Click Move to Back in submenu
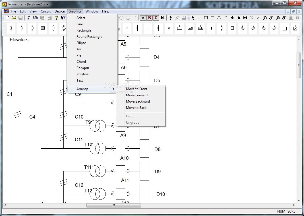This screenshot has height=216, width=304. (141, 108)
